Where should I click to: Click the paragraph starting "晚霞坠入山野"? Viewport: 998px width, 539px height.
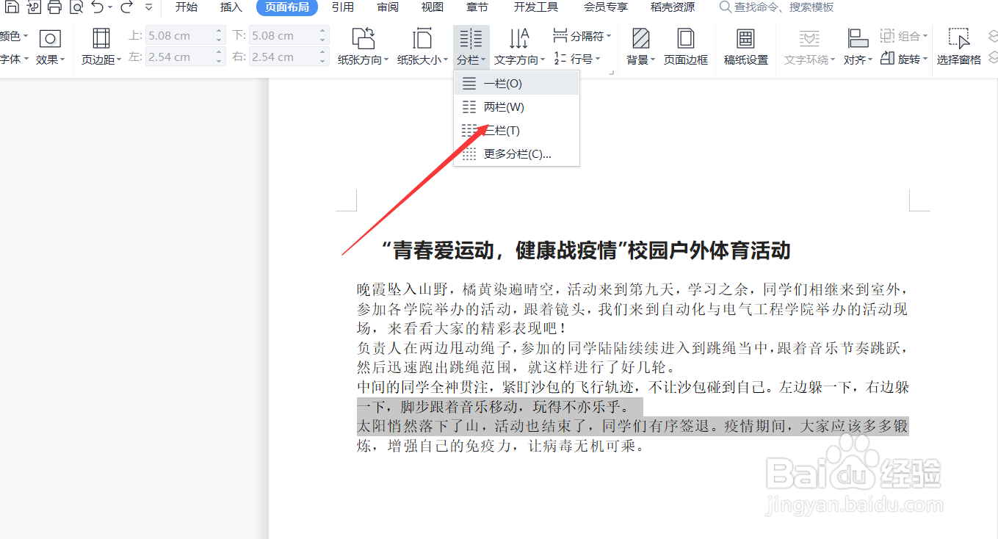(x=632, y=308)
